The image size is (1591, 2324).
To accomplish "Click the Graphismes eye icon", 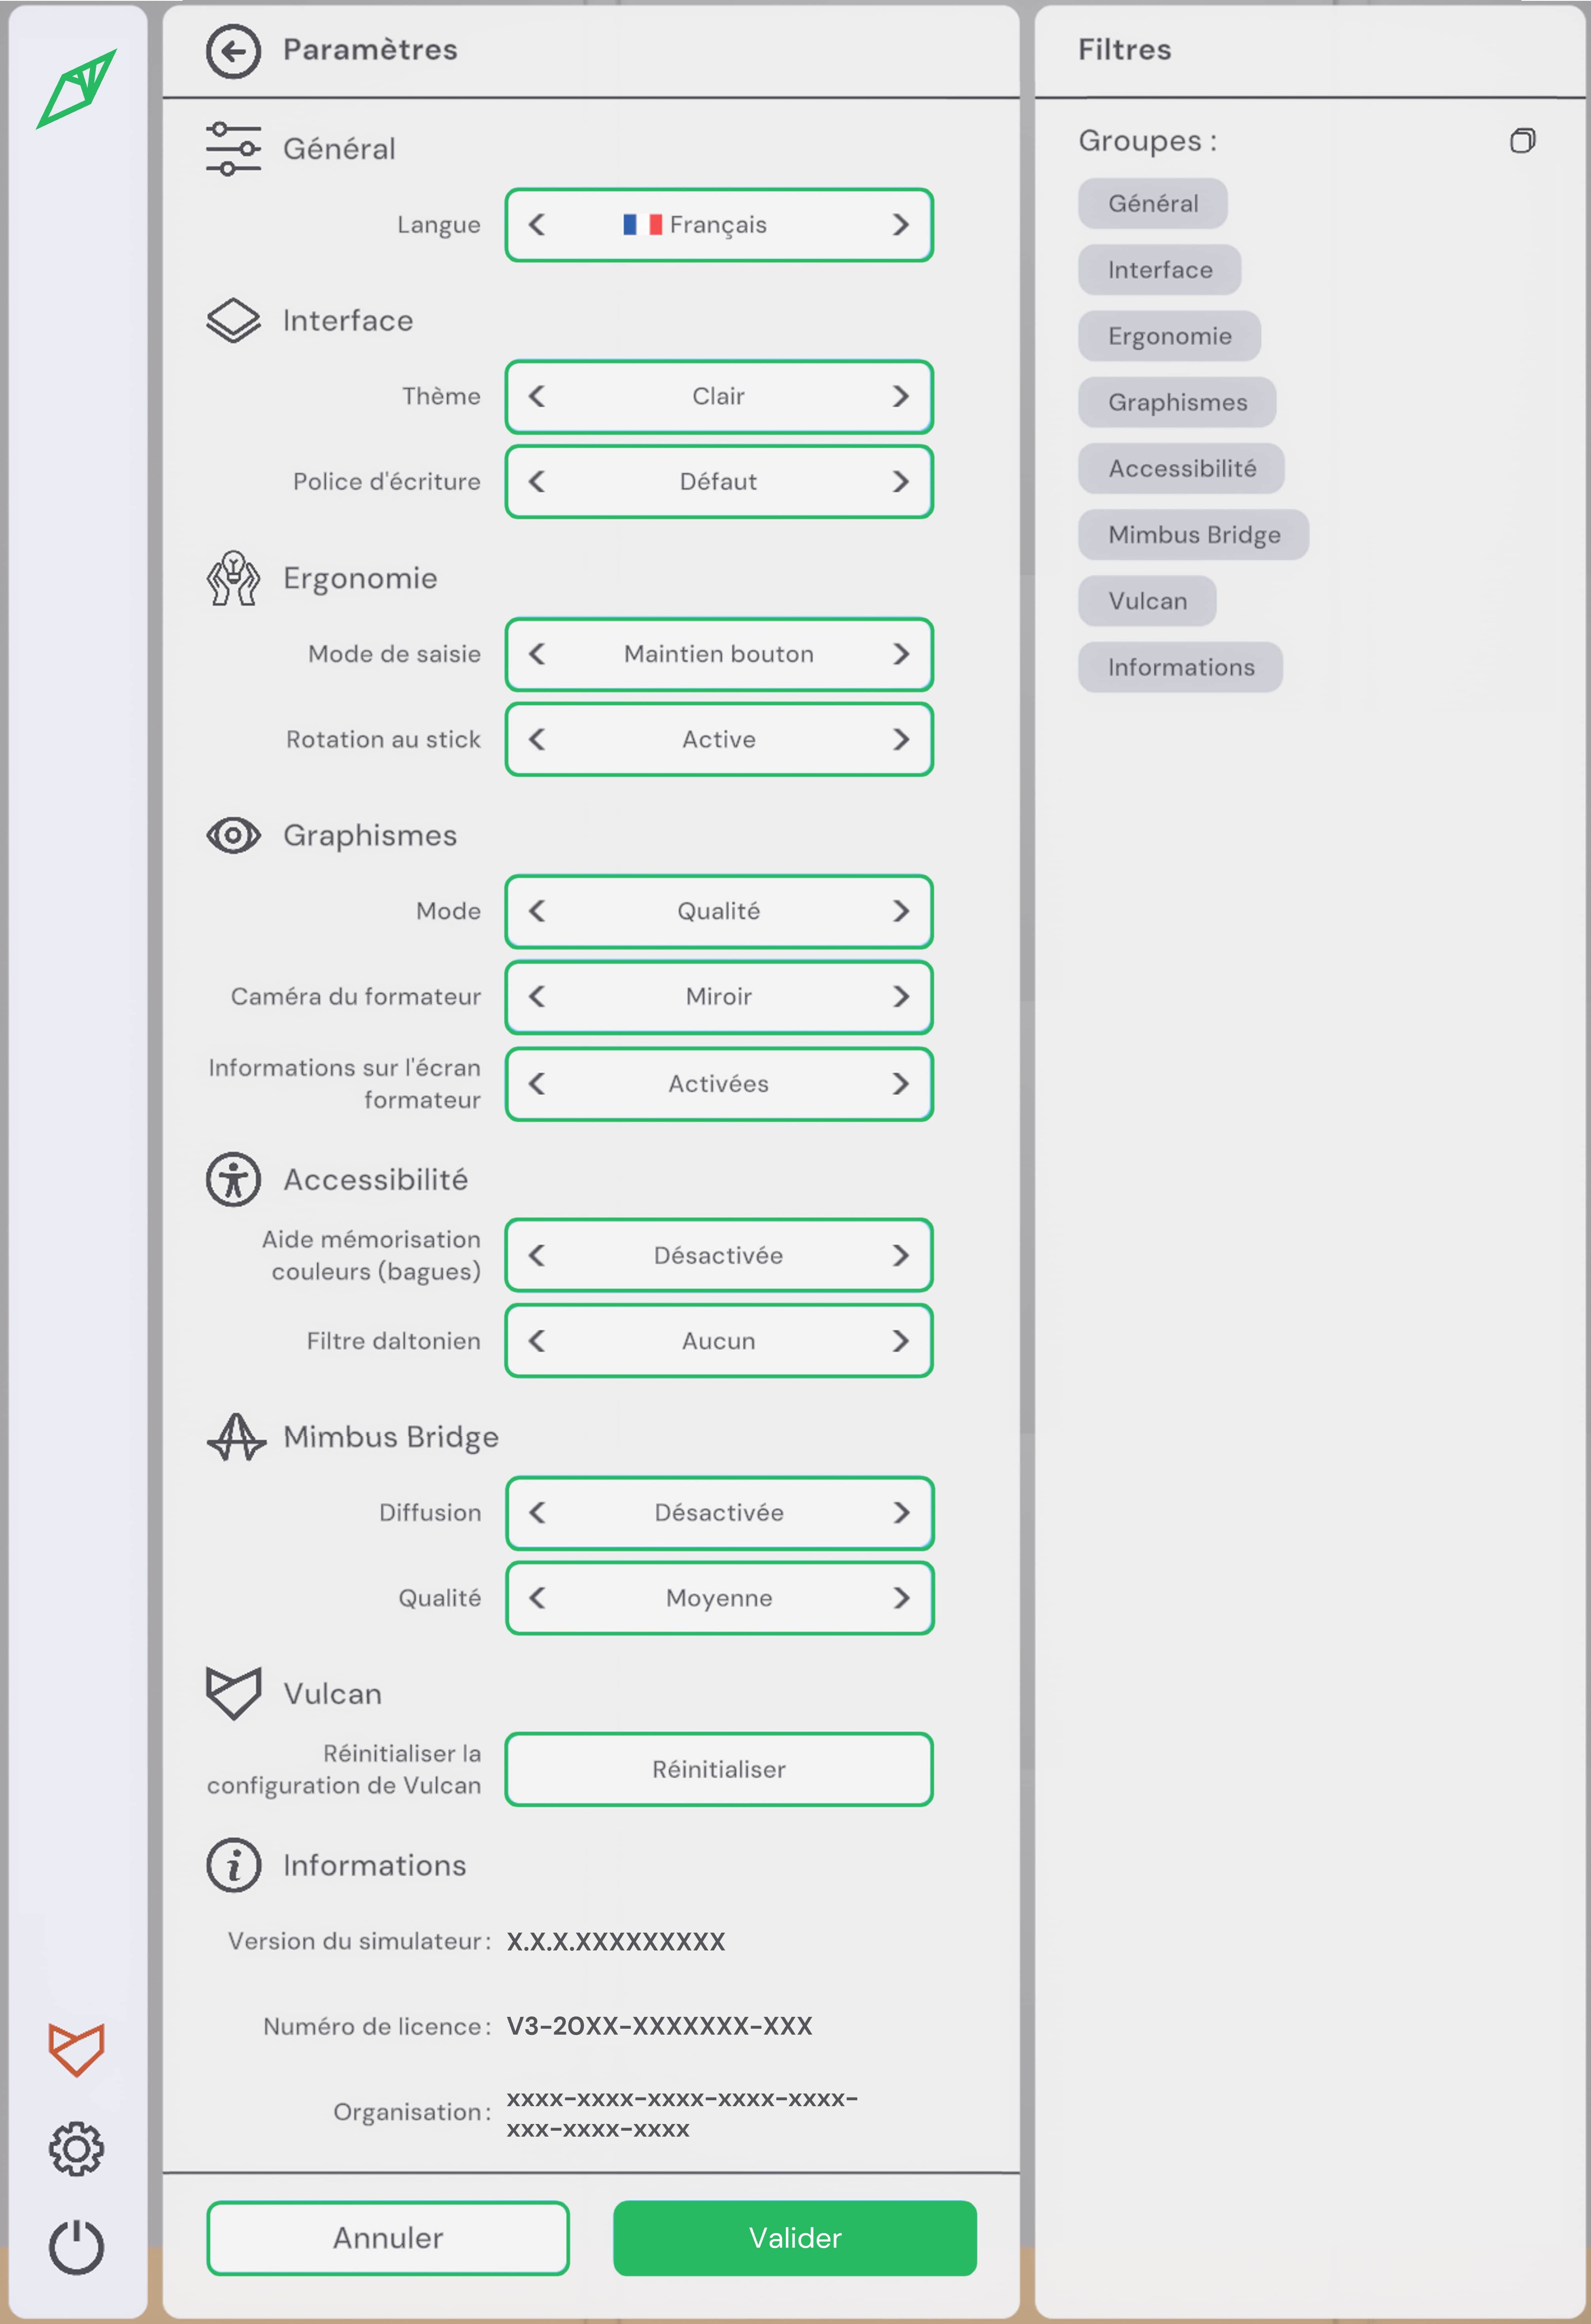I will point(234,835).
